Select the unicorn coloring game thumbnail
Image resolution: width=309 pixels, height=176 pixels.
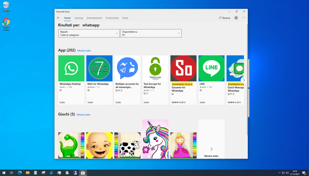(x=155, y=139)
